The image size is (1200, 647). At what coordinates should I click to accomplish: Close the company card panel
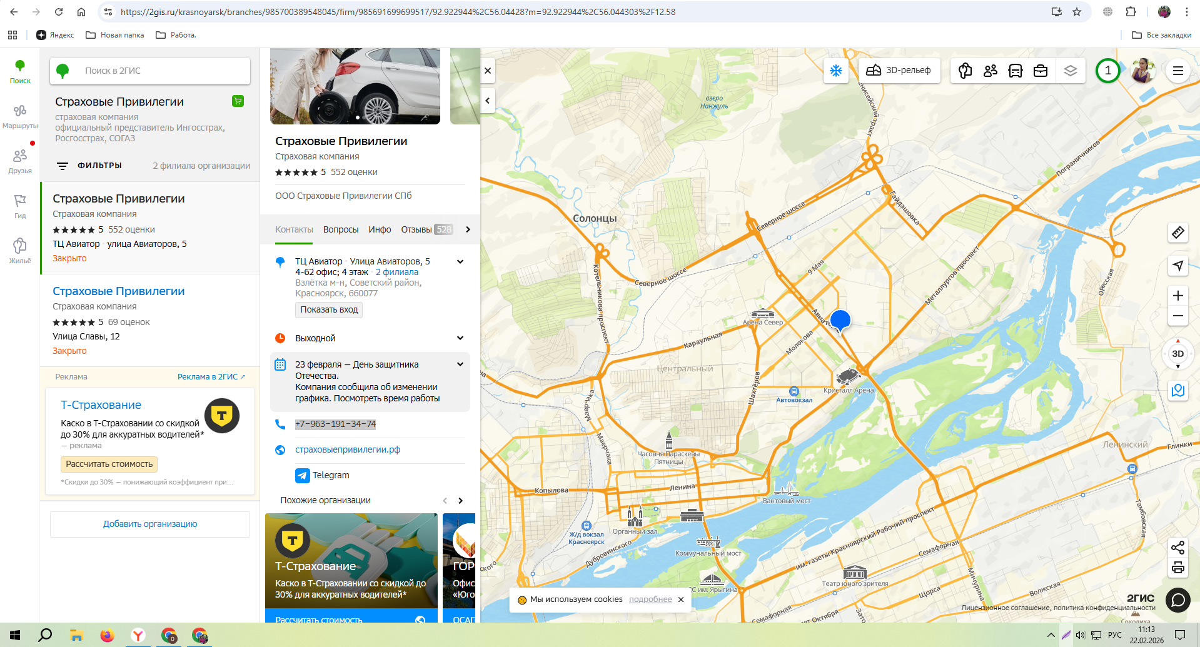(488, 71)
